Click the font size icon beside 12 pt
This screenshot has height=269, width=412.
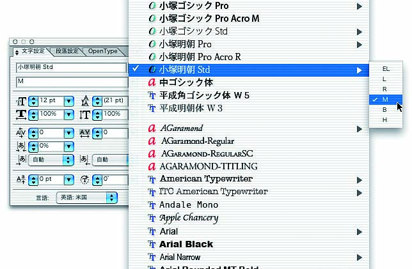[x=21, y=102]
